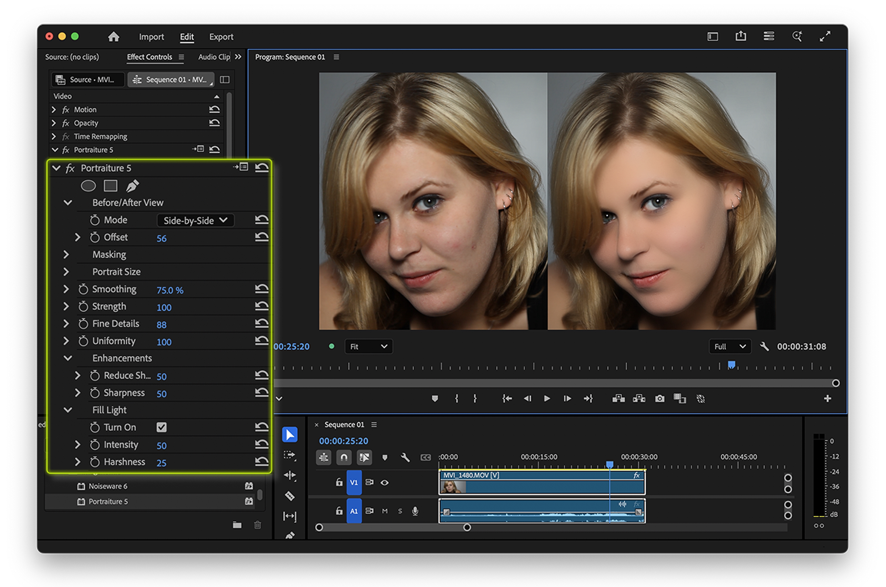Click the Export Frame camera icon
This screenshot has width=886, height=587.
click(x=660, y=399)
